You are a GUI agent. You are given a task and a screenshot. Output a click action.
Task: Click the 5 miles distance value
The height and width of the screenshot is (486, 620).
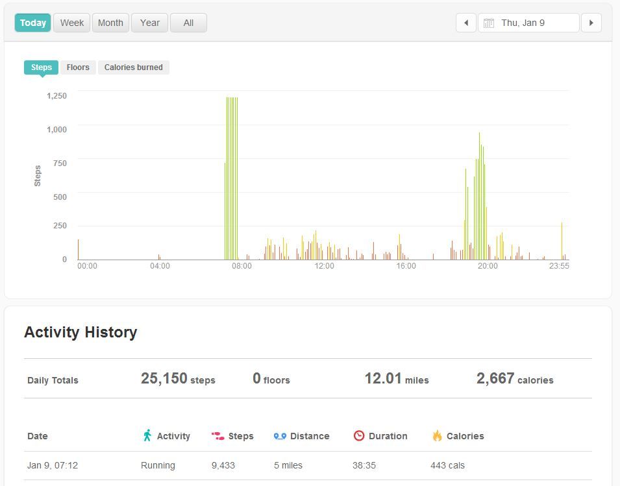tap(288, 465)
